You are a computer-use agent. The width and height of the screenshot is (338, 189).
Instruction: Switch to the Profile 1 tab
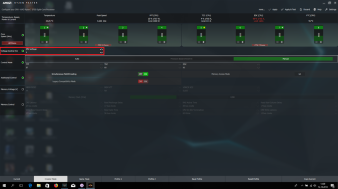click(x=118, y=179)
